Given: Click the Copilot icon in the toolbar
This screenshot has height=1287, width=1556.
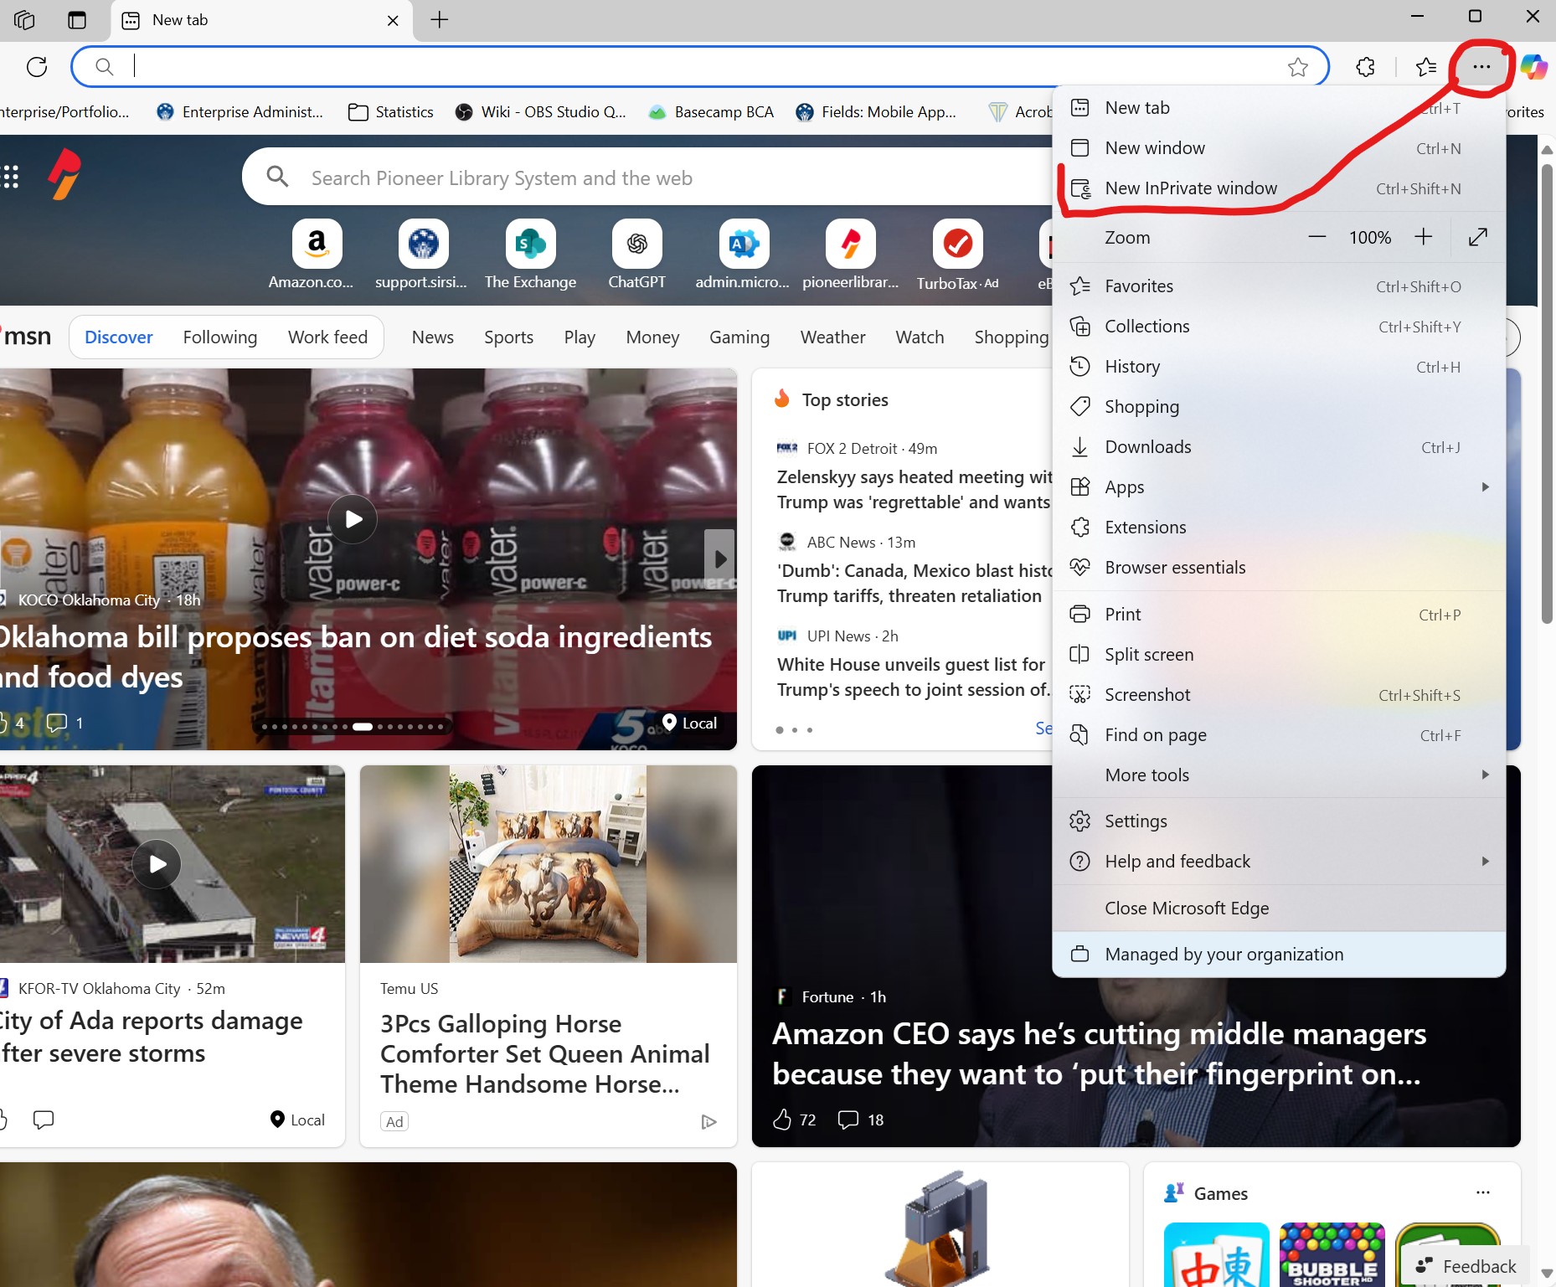Looking at the screenshot, I should tap(1533, 67).
